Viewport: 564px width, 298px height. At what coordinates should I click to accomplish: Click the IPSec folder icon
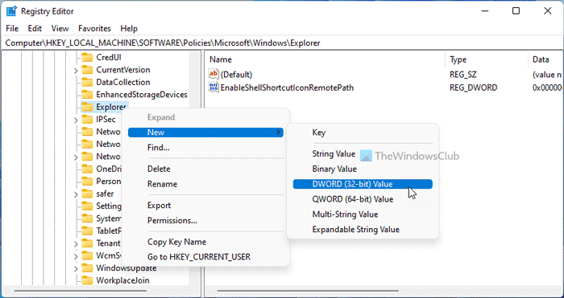click(x=87, y=120)
